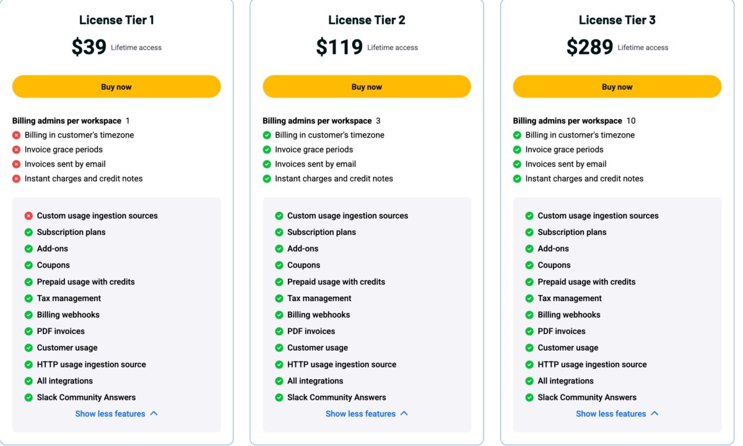Click the red X beside Invoice grace periods
Image resolution: width=743 pixels, height=446 pixels.
pyautogui.click(x=15, y=149)
